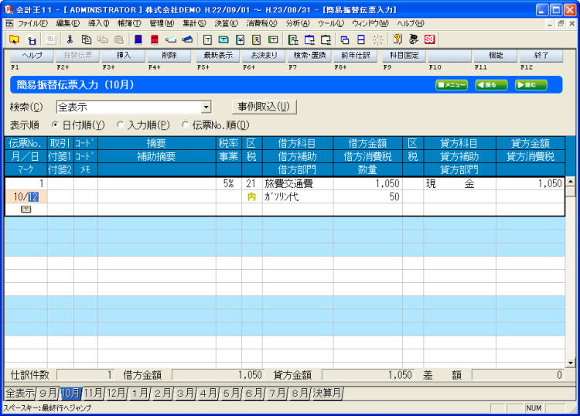Select 日付順 display order radio button
This screenshot has width=580, height=416.
pos(56,124)
